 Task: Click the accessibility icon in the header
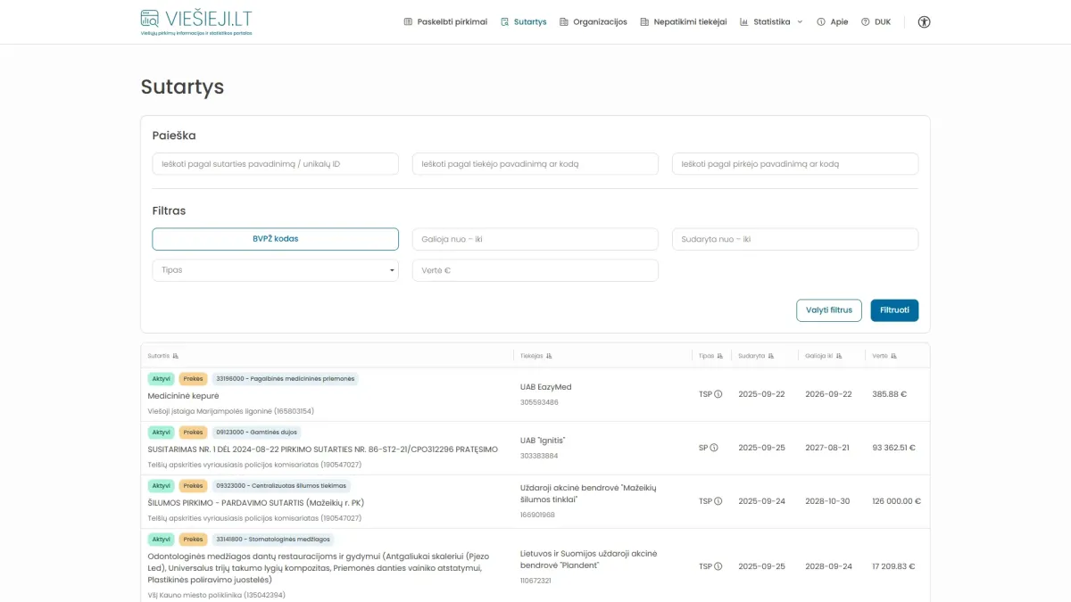coord(924,22)
